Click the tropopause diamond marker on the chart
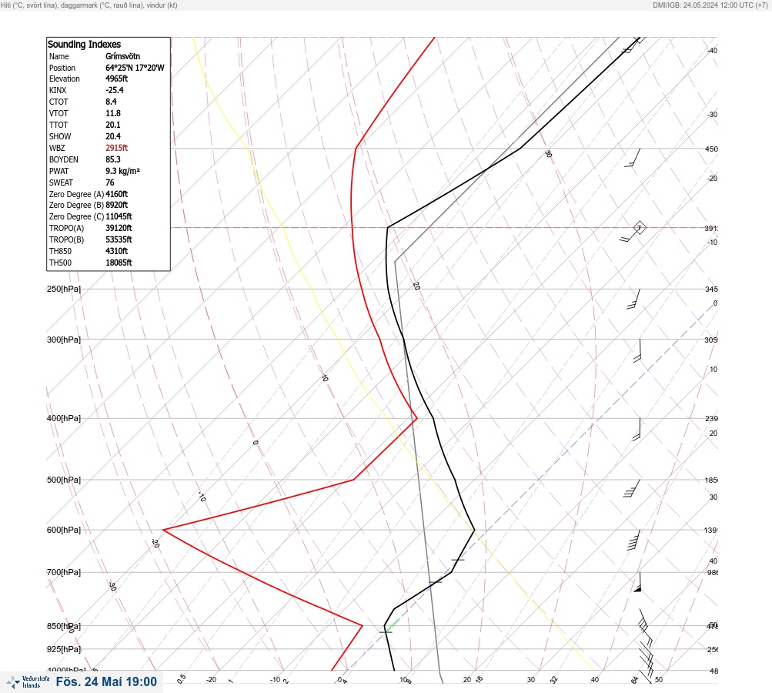 (x=639, y=228)
